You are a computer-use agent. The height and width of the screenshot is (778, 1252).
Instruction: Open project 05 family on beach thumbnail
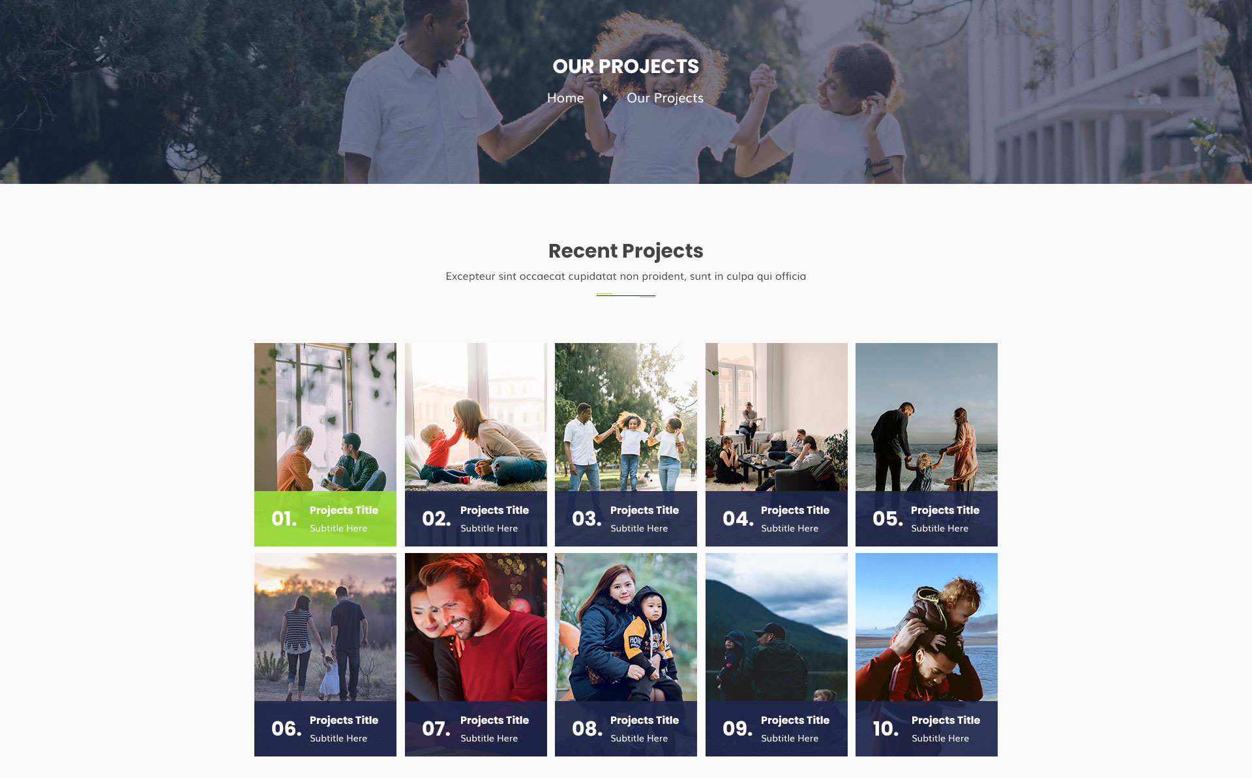pos(927,417)
